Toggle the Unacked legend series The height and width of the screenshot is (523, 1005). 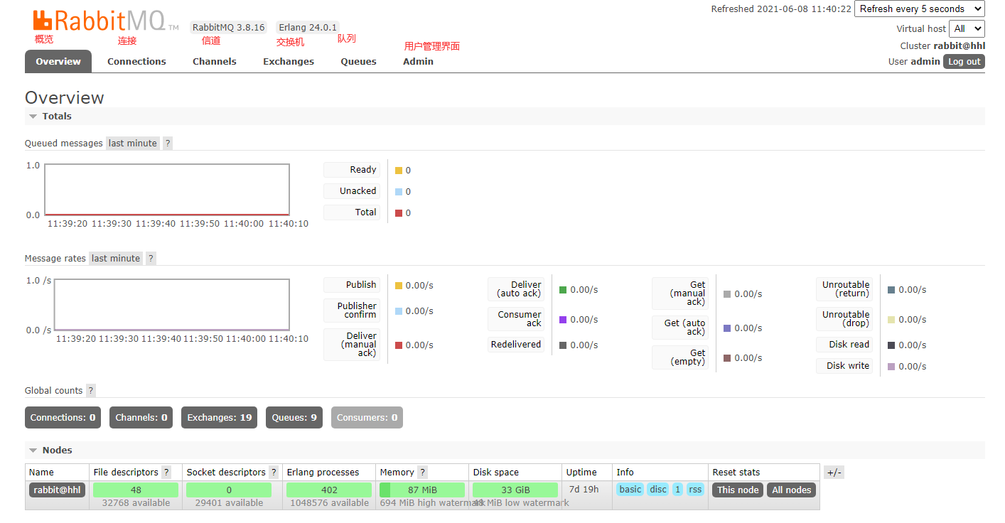click(352, 191)
